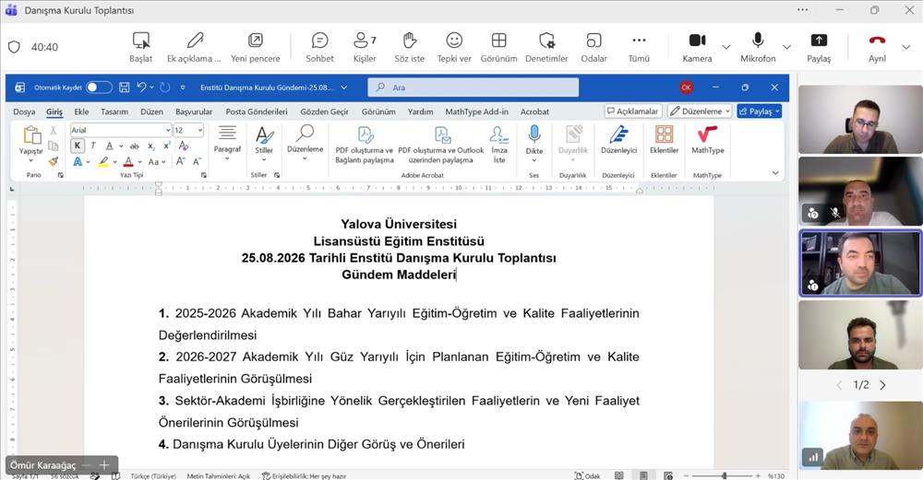Apply red font color
The image size is (923, 480).
click(x=128, y=161)
